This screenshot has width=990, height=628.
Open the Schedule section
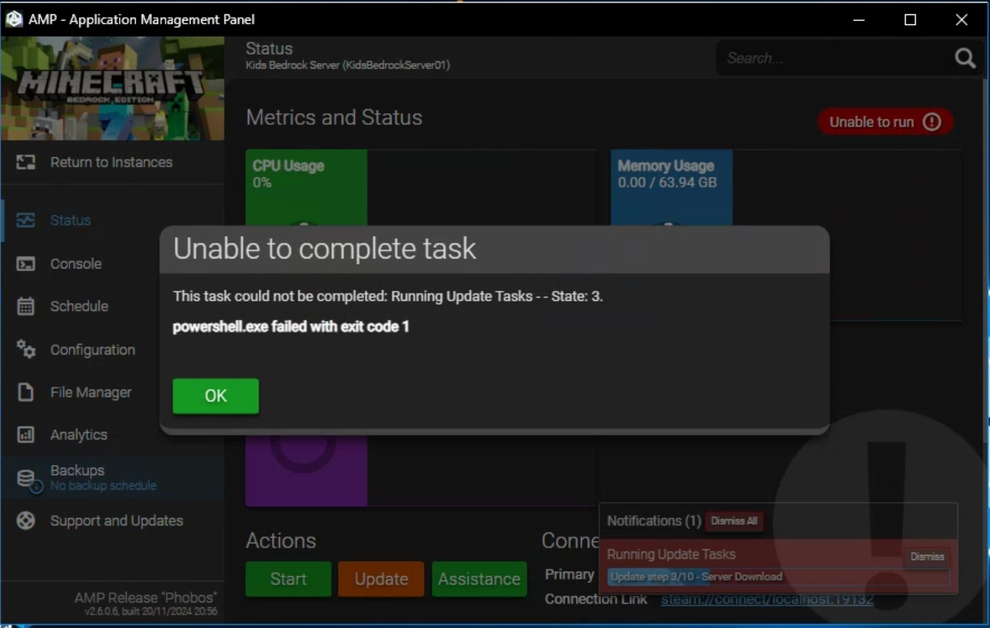79,307
